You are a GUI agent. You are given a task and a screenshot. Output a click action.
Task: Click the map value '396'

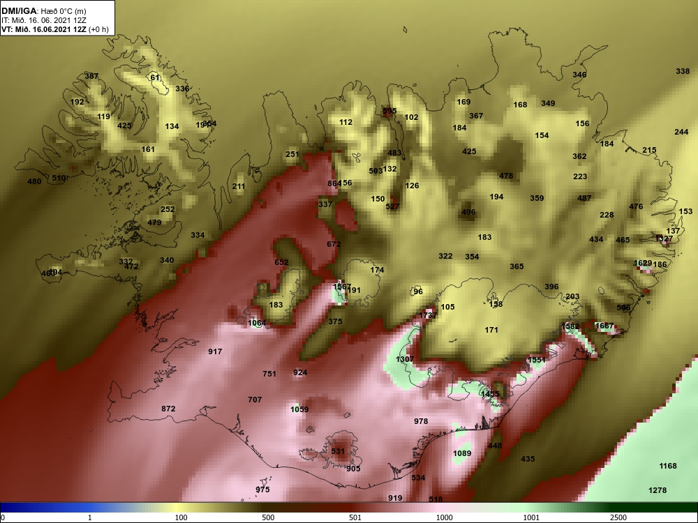coord(551,287)
